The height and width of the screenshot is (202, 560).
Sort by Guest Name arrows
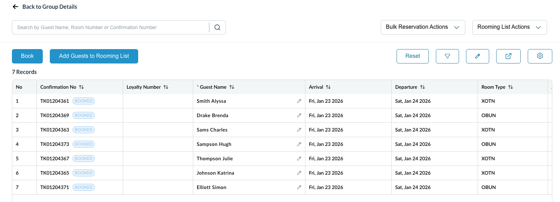pos(232,87)
